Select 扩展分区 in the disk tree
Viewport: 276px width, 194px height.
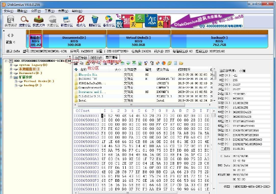click(x=25, y=77)
